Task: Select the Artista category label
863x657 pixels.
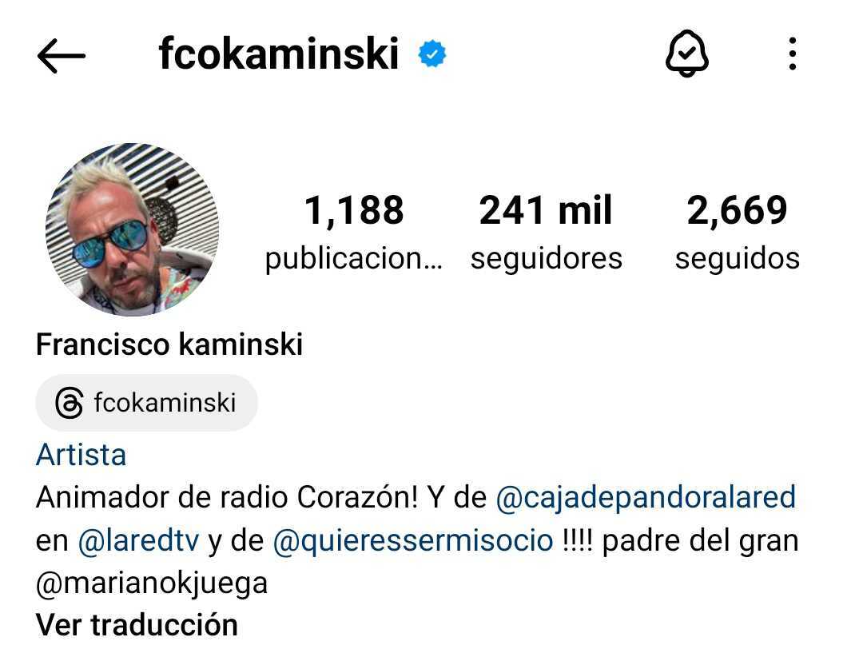Action: 82,455
